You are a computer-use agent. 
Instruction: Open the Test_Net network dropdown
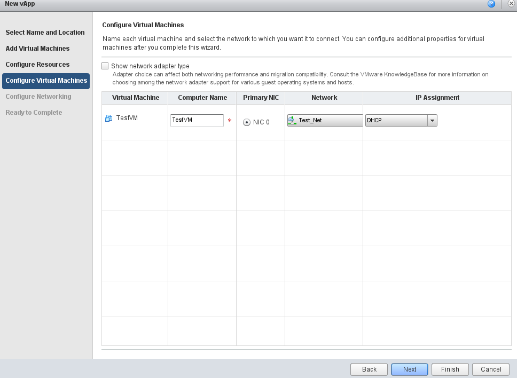(x=325, y=121)
